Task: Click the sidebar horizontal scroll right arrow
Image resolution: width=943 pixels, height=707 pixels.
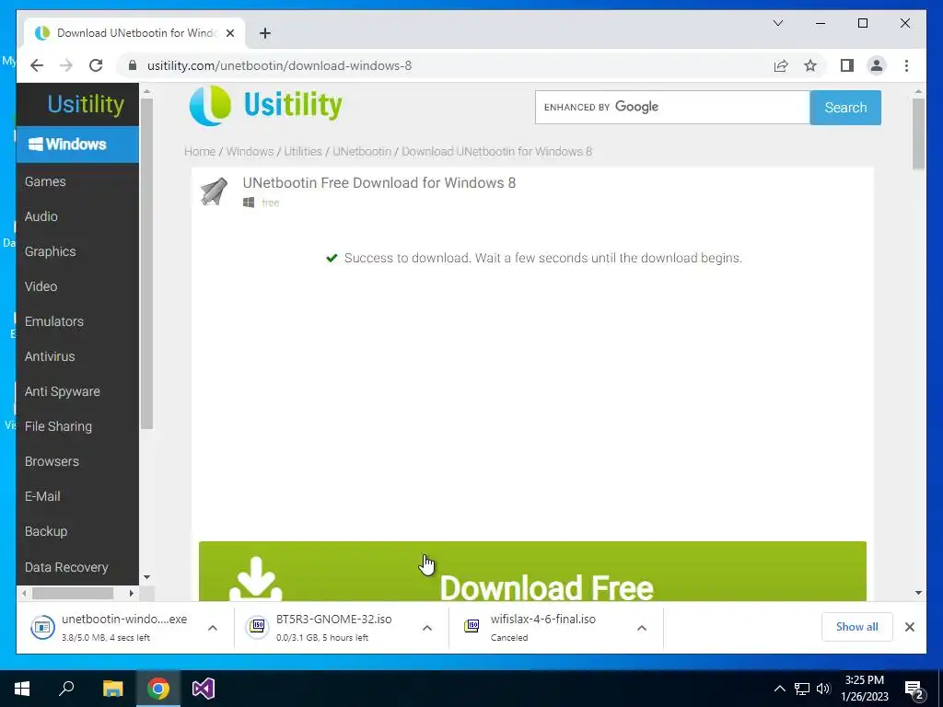Action: 131,594
